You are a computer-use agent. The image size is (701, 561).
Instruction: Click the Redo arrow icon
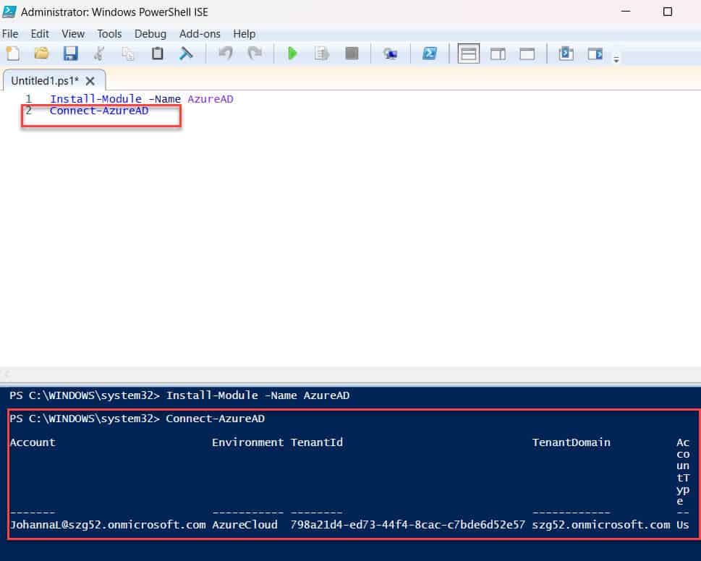[x=255, y=53]
